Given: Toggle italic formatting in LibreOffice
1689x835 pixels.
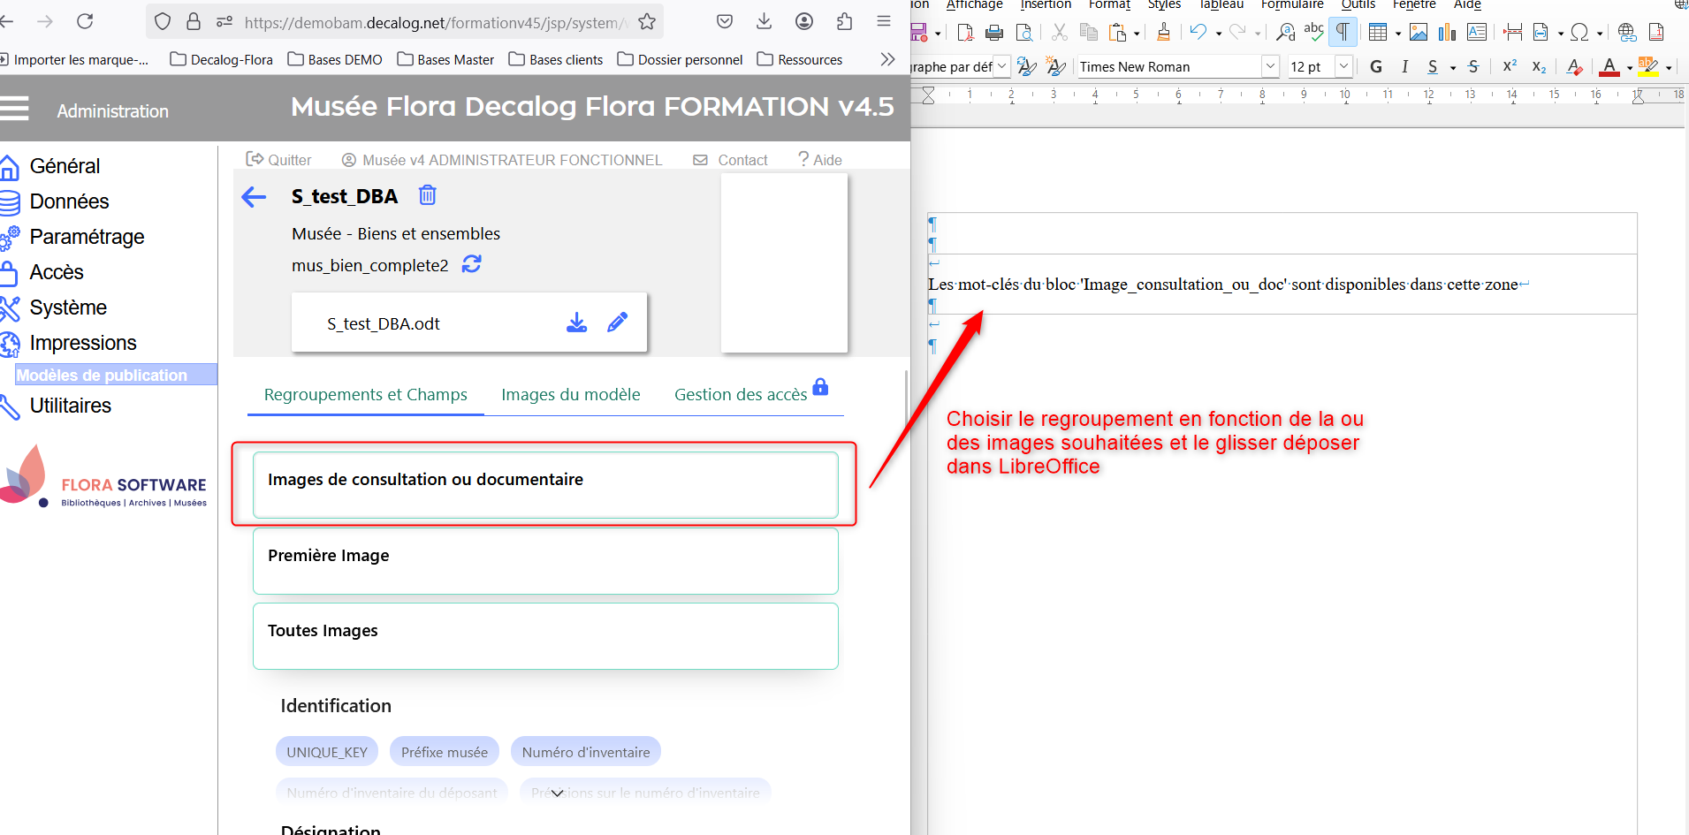Looking at the screenshot, I should point(1404,67).
